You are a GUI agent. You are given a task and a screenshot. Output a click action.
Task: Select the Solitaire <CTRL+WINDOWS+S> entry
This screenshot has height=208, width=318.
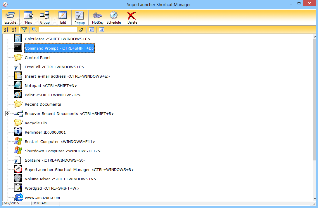point(55,160)
